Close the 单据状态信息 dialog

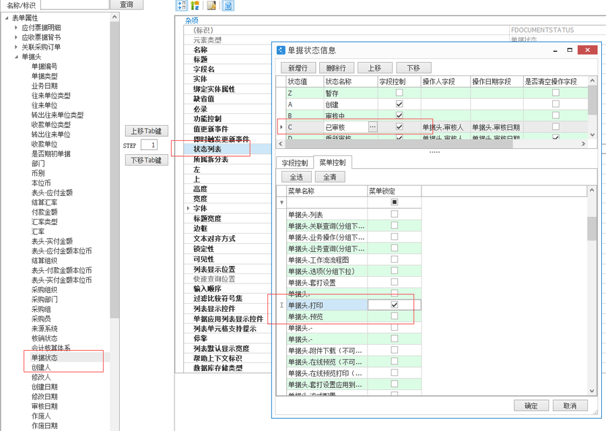tap(587, 50)
